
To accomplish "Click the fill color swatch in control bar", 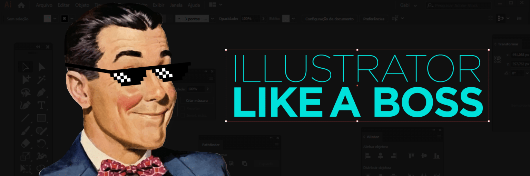I will 48,19.
